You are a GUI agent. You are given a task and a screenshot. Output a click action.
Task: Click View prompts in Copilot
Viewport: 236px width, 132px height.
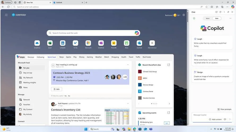[x=224, y=109]
